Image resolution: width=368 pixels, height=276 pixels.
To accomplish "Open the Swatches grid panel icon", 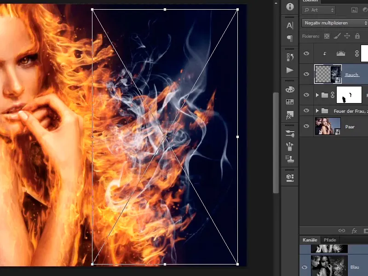I will click(x=290, y=102).
